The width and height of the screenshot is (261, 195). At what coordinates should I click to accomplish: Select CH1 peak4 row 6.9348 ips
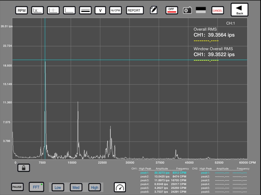[163, 184]
